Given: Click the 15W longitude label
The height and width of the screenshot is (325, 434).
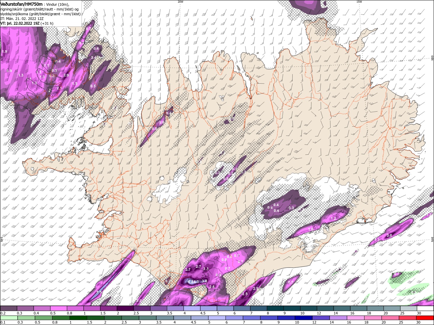Looking at the screenshot, I should [x=359, y=2].
